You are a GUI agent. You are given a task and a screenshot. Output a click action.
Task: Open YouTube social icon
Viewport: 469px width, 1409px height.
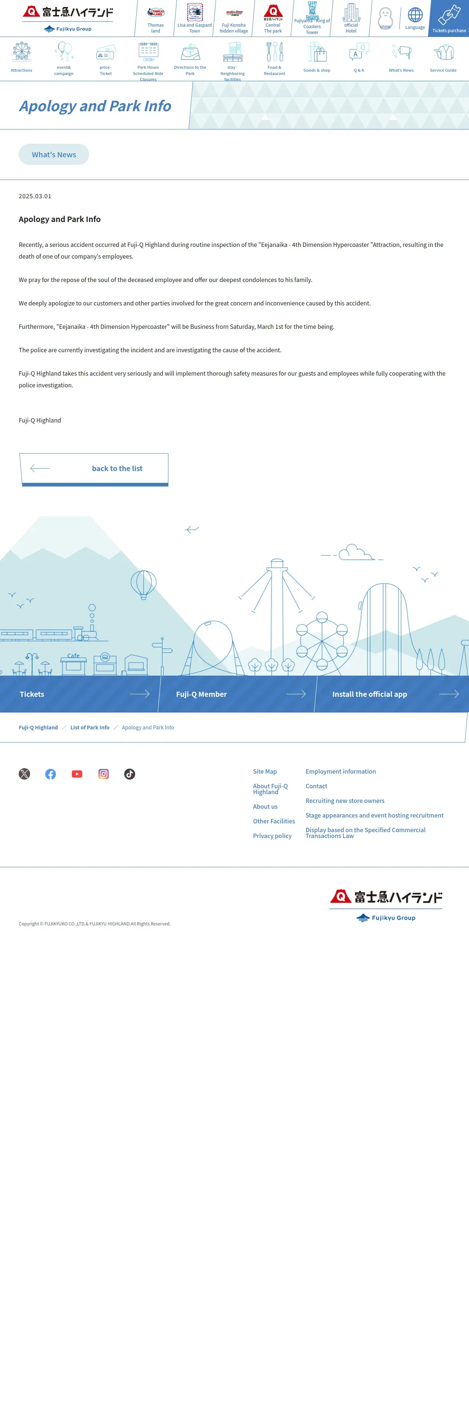(77, 774)
